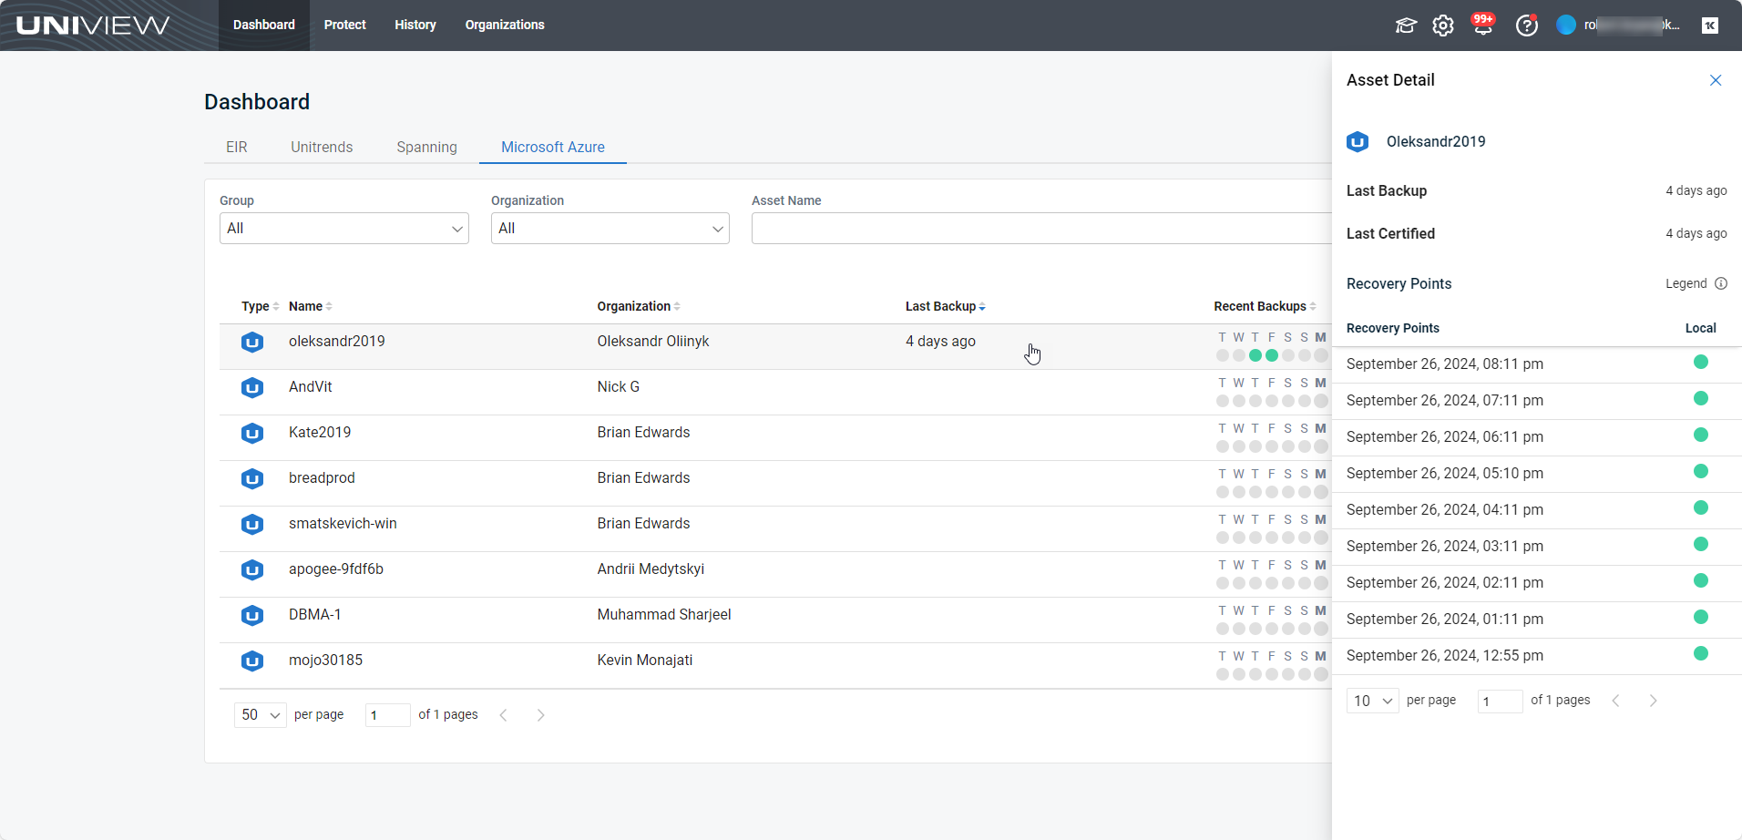Collapse the sidebar with the K arrow icon
Image resolution: width=1742 pixels, height=840 pixels.
[x=1710, y=26]
